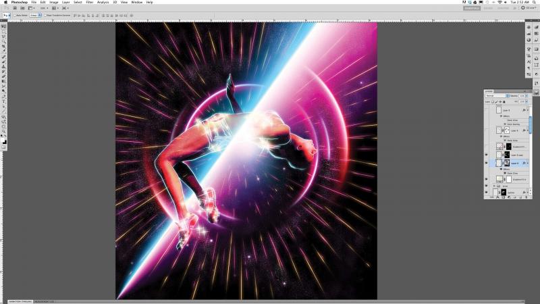Select the Zoom tool
This screenshot has width=540, height=304.
point(4,130)
